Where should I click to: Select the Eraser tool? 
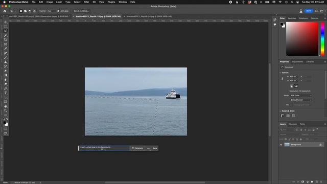coord(6,71)
